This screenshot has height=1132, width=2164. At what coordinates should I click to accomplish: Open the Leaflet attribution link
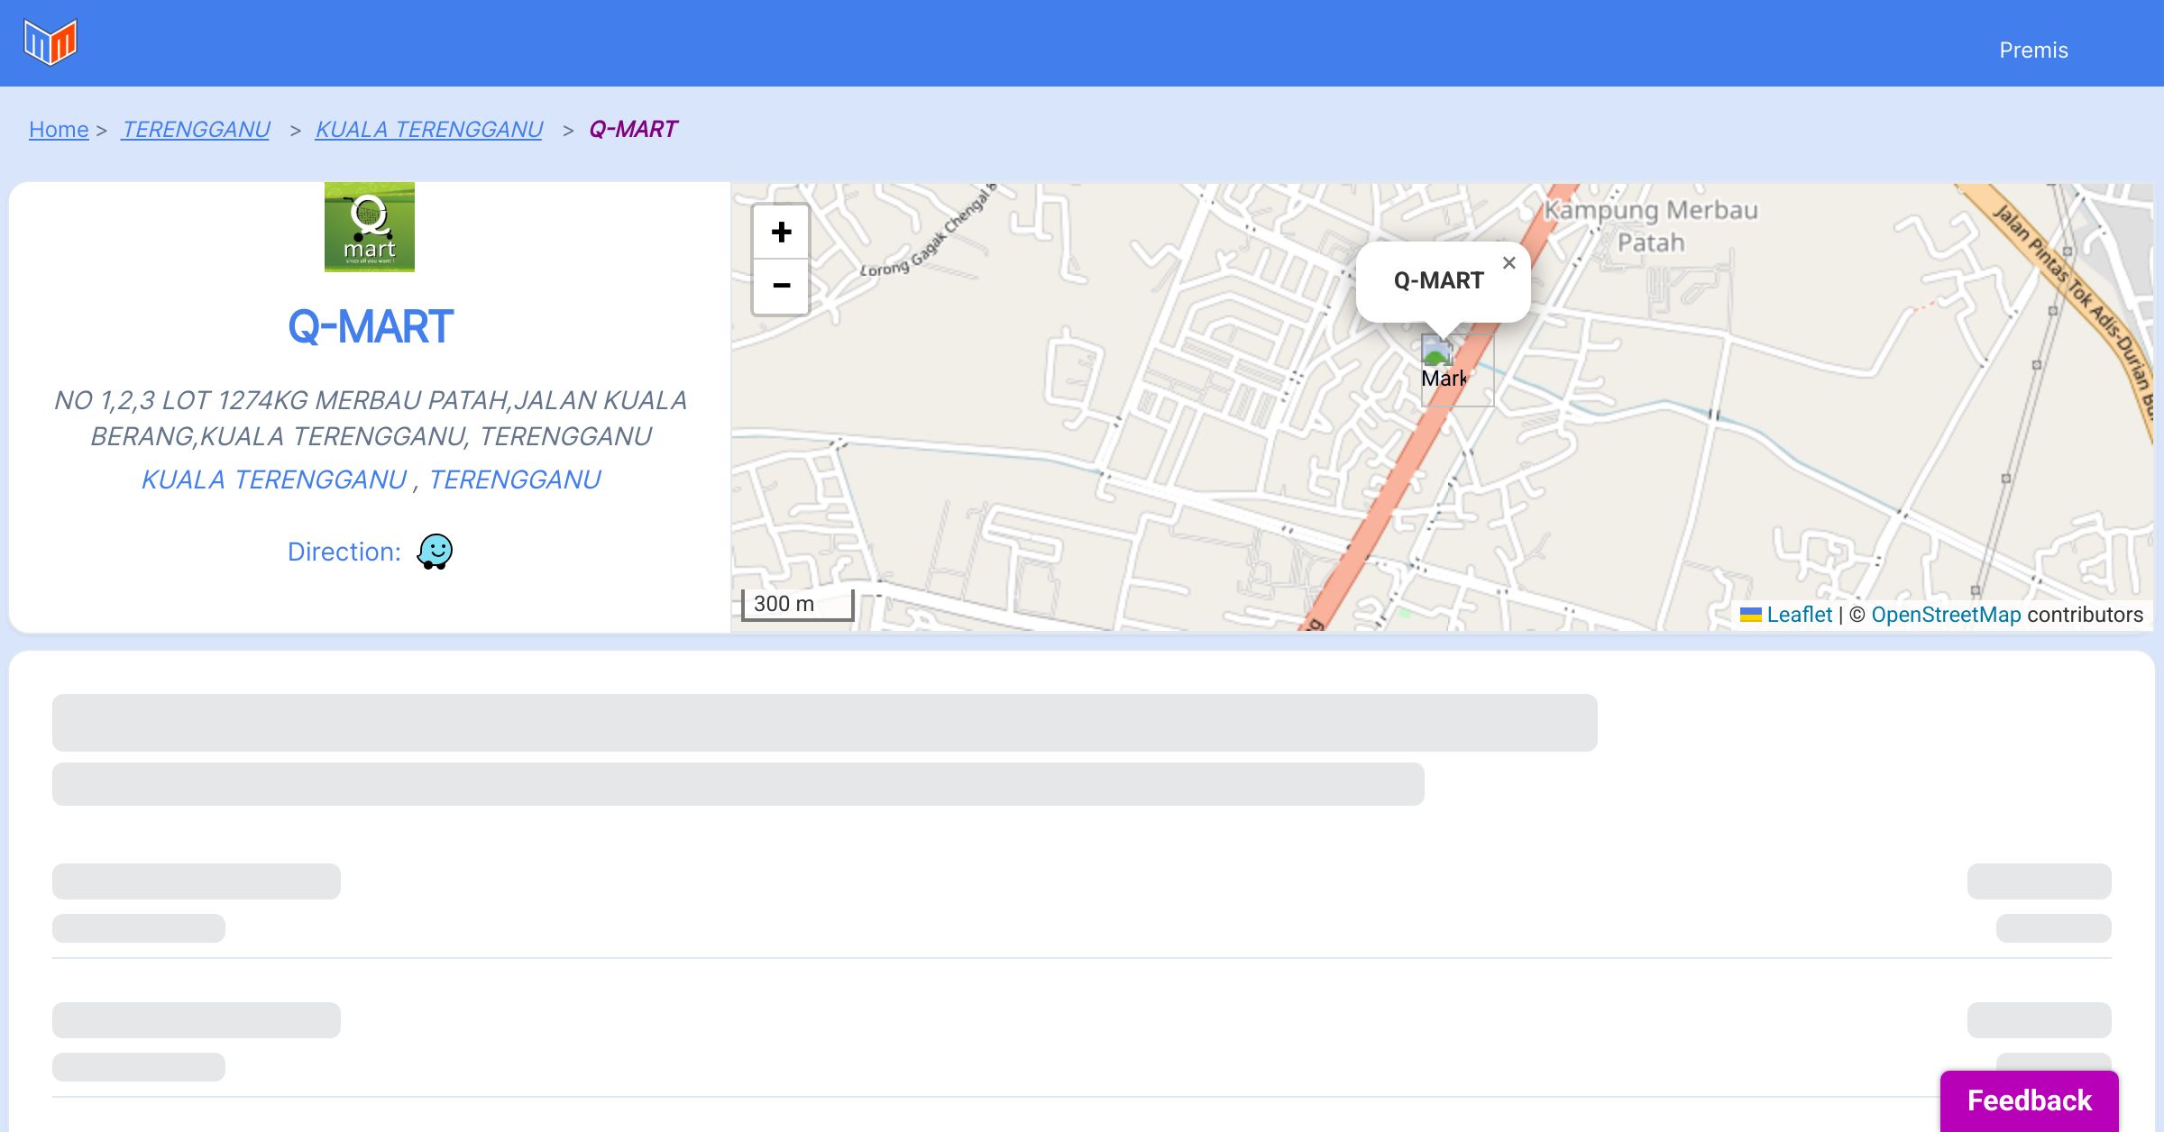pyautogui.click(x=1799, y=615)
